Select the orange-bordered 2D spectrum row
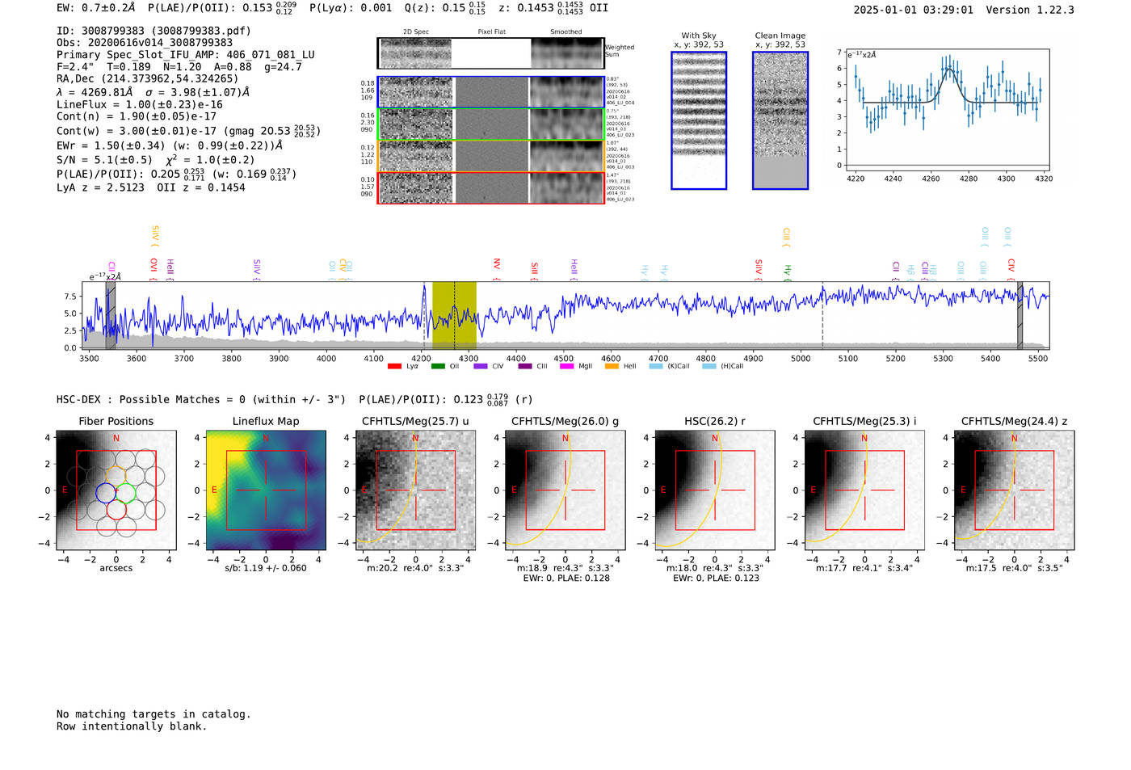Image resolution: width=1131 pixels, height=770 pixels. [490, 156]
